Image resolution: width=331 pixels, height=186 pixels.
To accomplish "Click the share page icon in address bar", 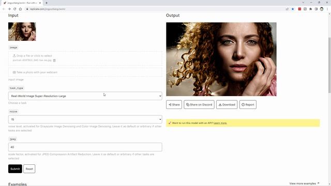I will point(287,9).
